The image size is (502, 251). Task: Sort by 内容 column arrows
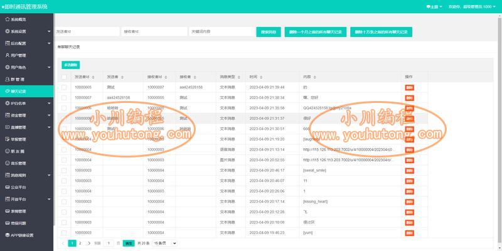[315, 77]
